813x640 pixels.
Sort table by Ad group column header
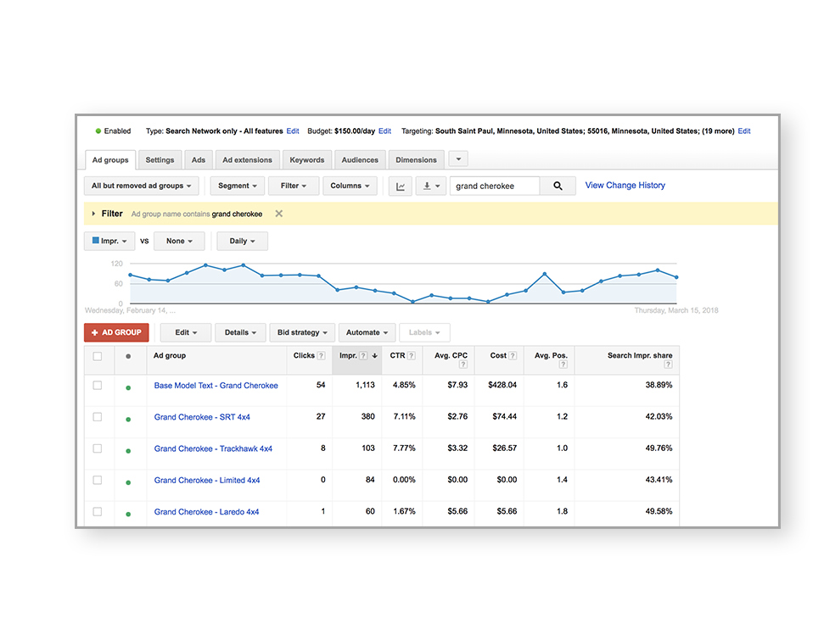click(x=170, y=356)
